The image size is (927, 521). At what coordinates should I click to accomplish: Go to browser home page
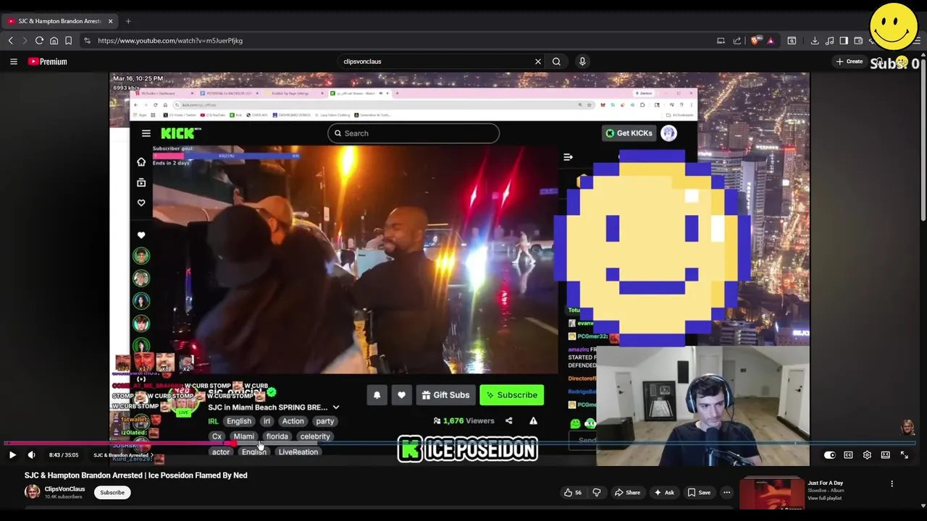(x=54, y=41)
